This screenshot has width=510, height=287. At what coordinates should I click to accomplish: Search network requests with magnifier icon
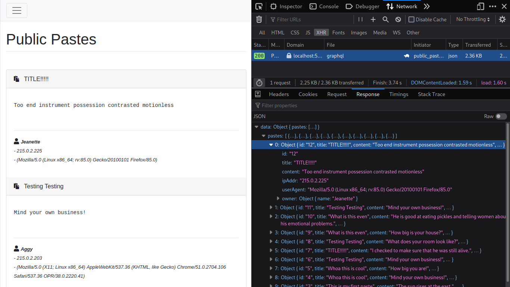pyautogui.click(x=386, y=19)
